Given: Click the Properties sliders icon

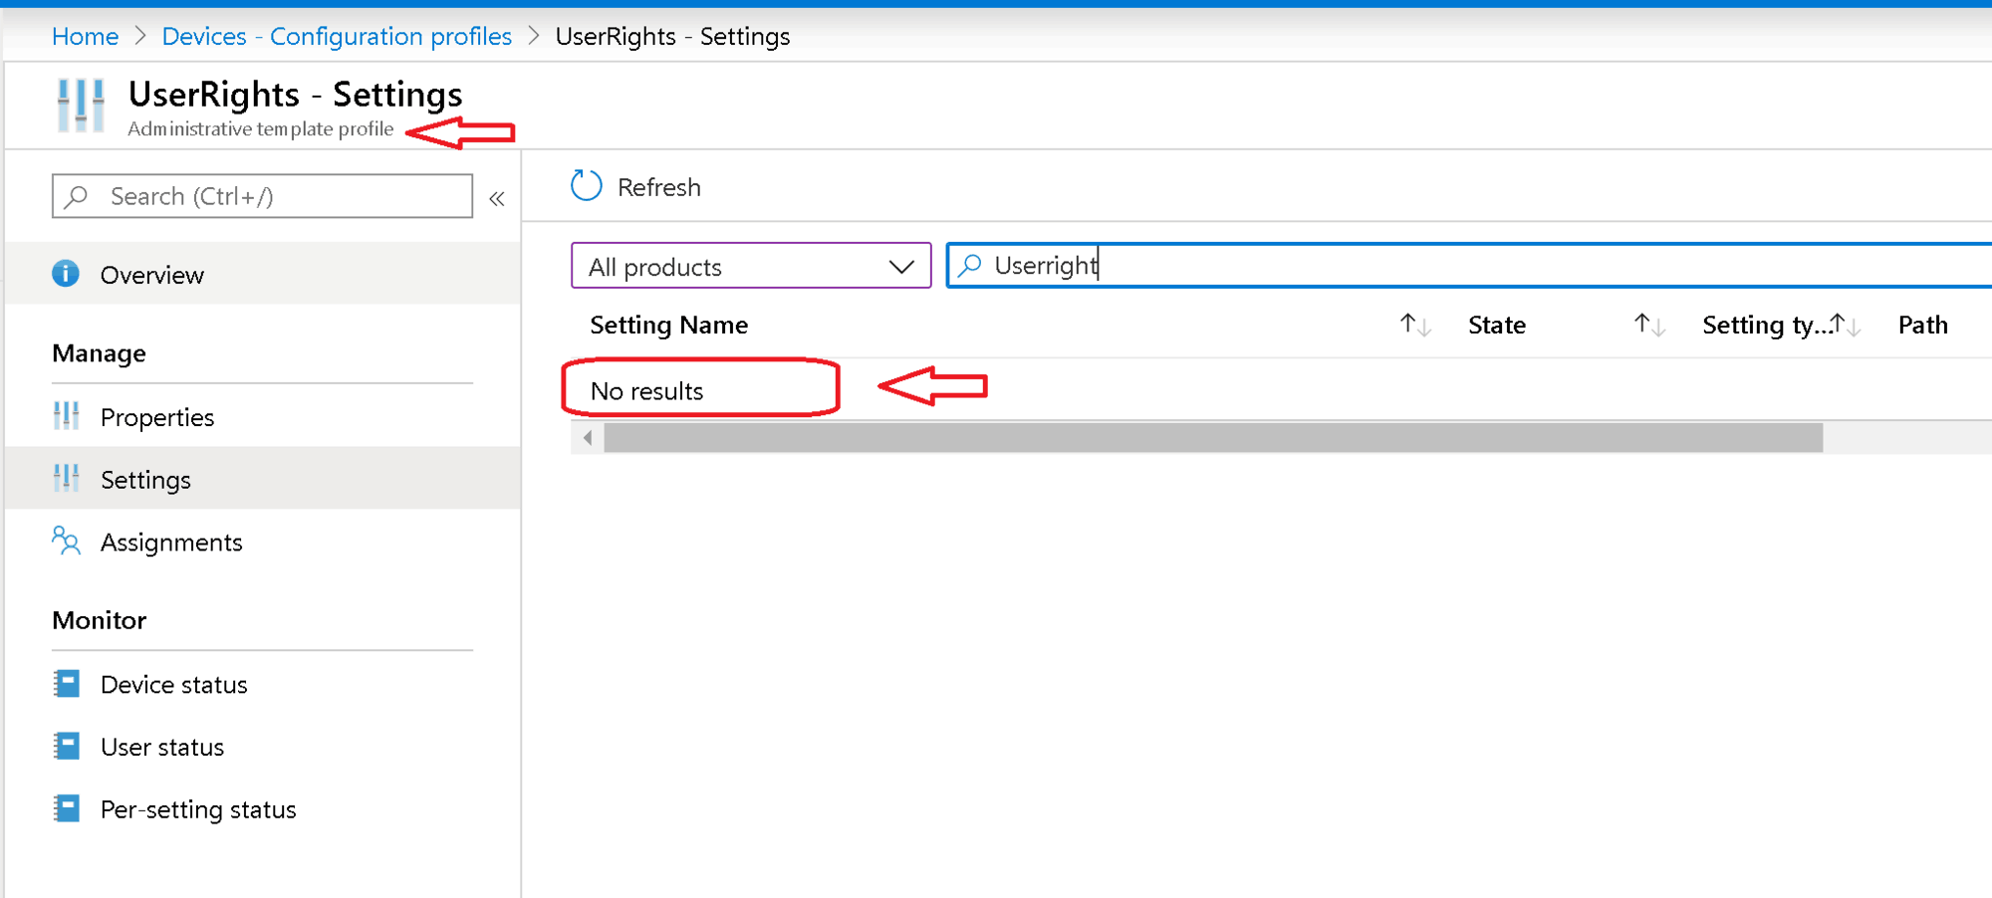Looking at the screenshot, I should click(x=66, y=416).
